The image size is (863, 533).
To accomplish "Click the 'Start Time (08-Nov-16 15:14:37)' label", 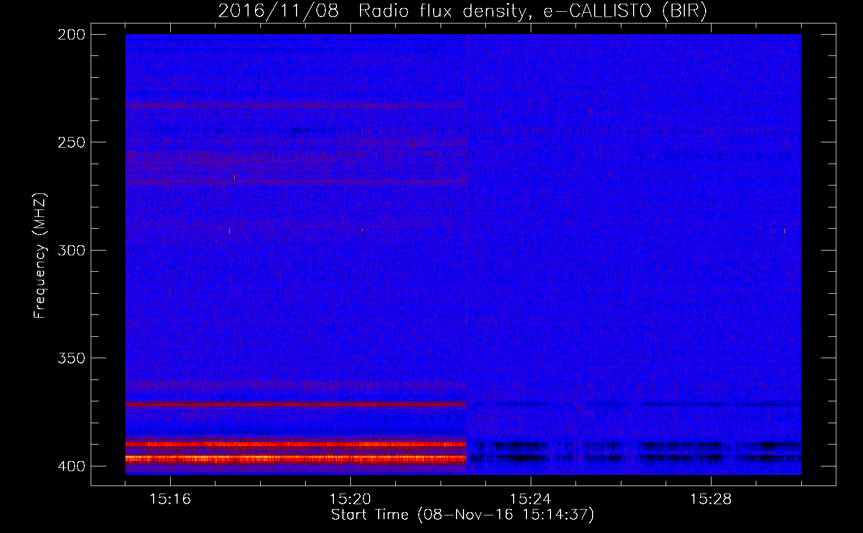I will [462, 515].
